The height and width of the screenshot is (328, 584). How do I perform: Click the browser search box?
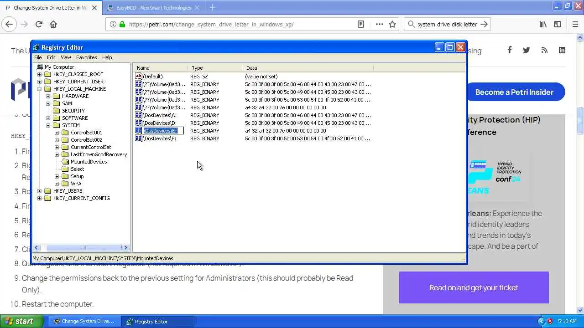click(x=448, y=24)
